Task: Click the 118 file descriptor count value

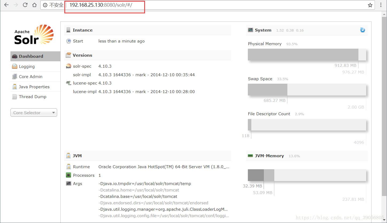Action: pos(245,136)
